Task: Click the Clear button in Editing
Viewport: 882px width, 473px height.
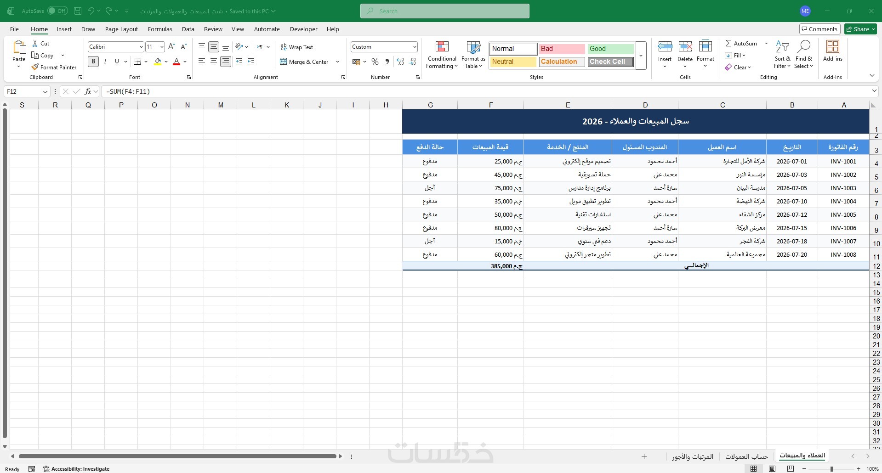Action: 738,67
